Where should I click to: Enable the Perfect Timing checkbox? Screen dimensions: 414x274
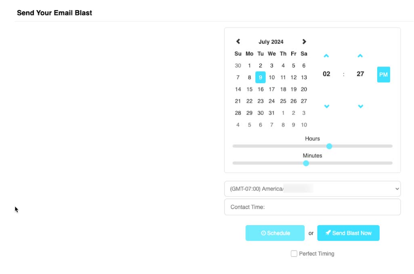pyautogui.click(x=294, y=254)
